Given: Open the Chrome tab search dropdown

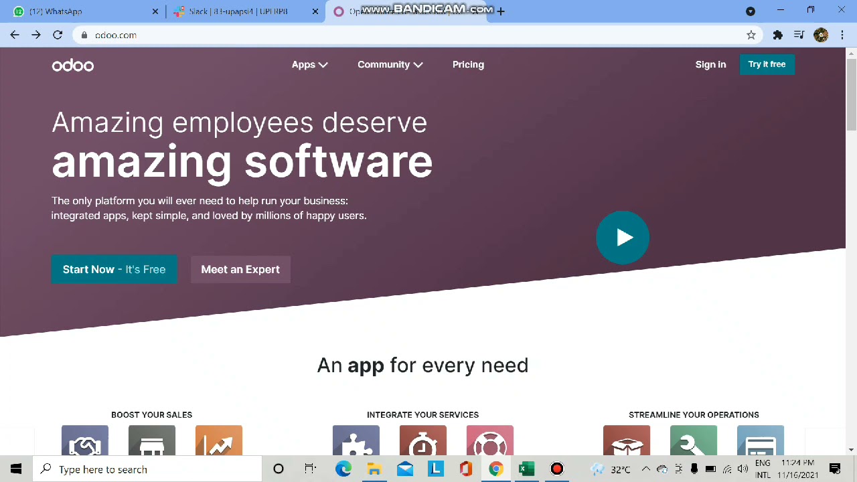Looking at the screenshot, I should tap(751, 11).
